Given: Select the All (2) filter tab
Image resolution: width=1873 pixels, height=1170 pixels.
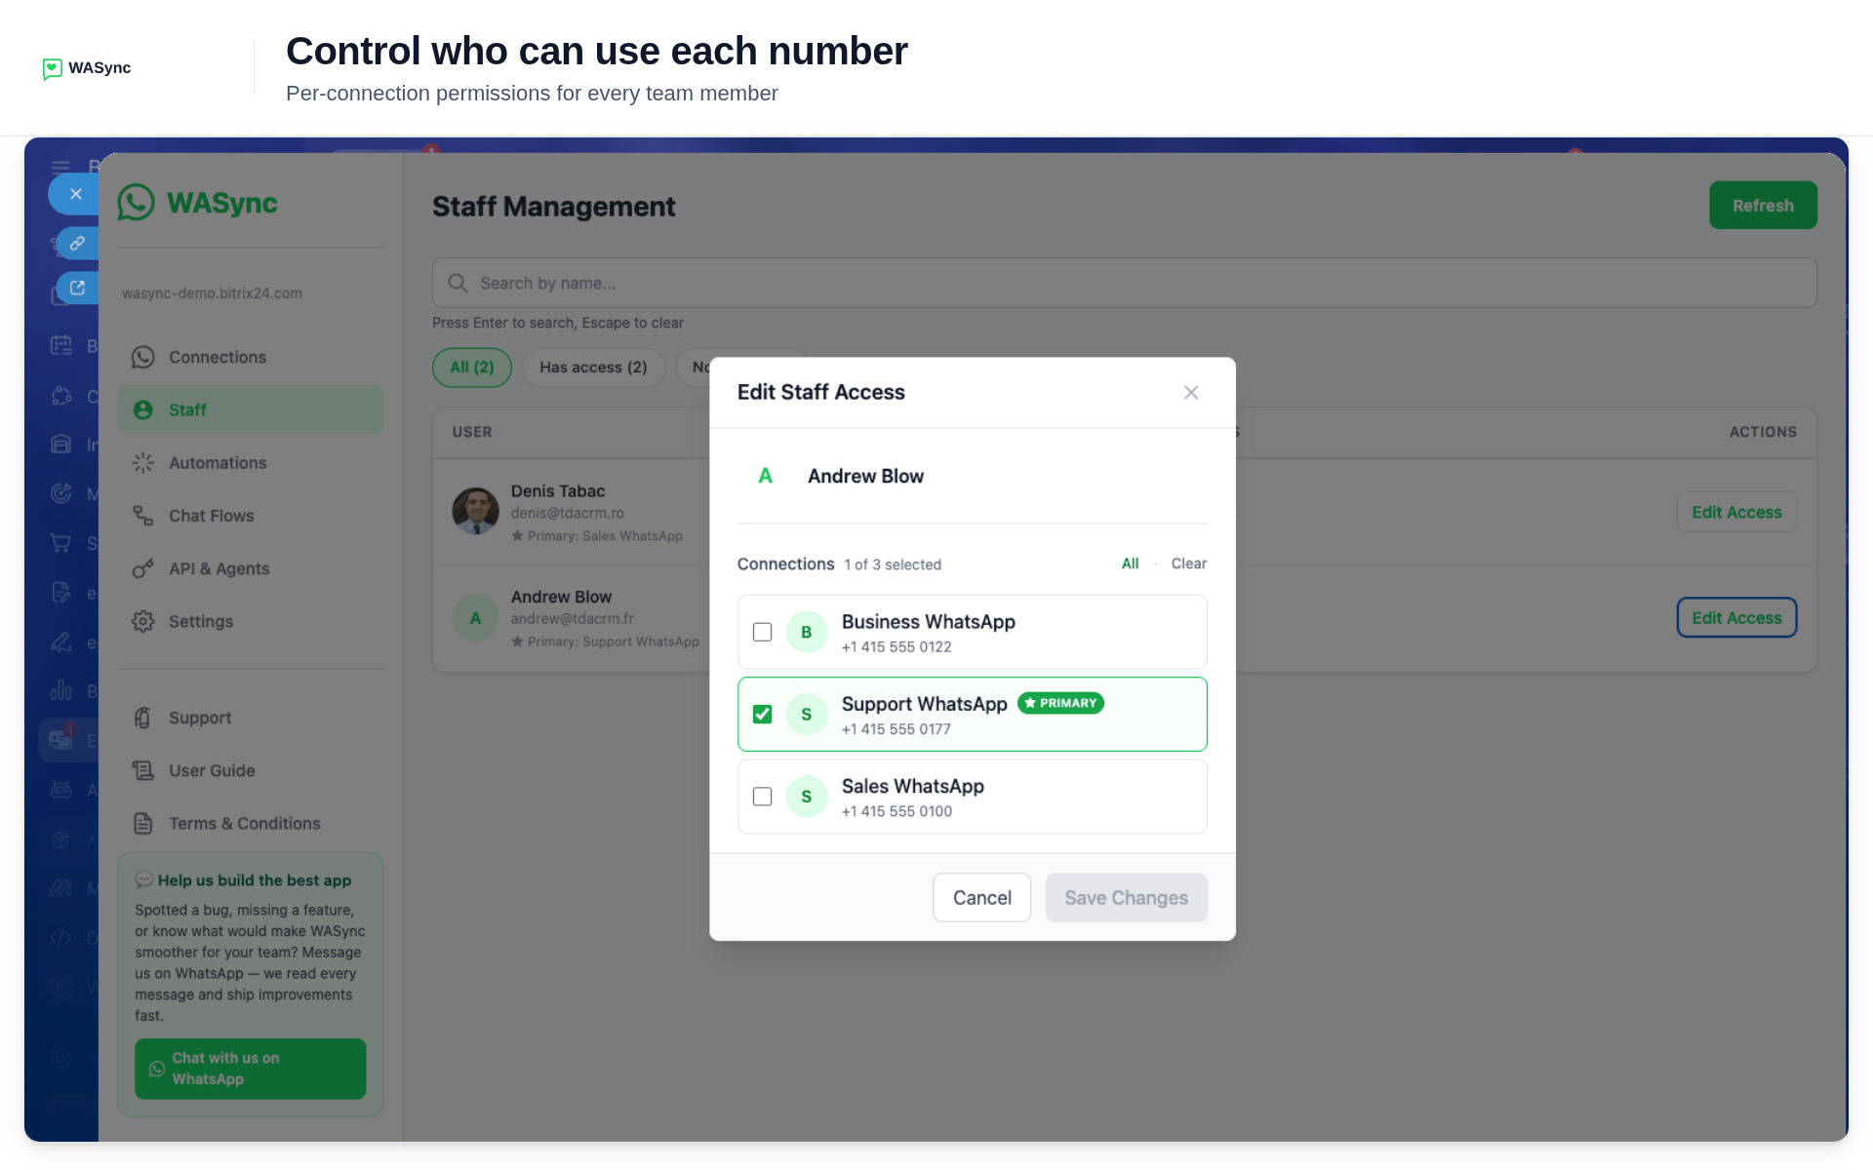Looking at the screenshot, I should (472, 368).
